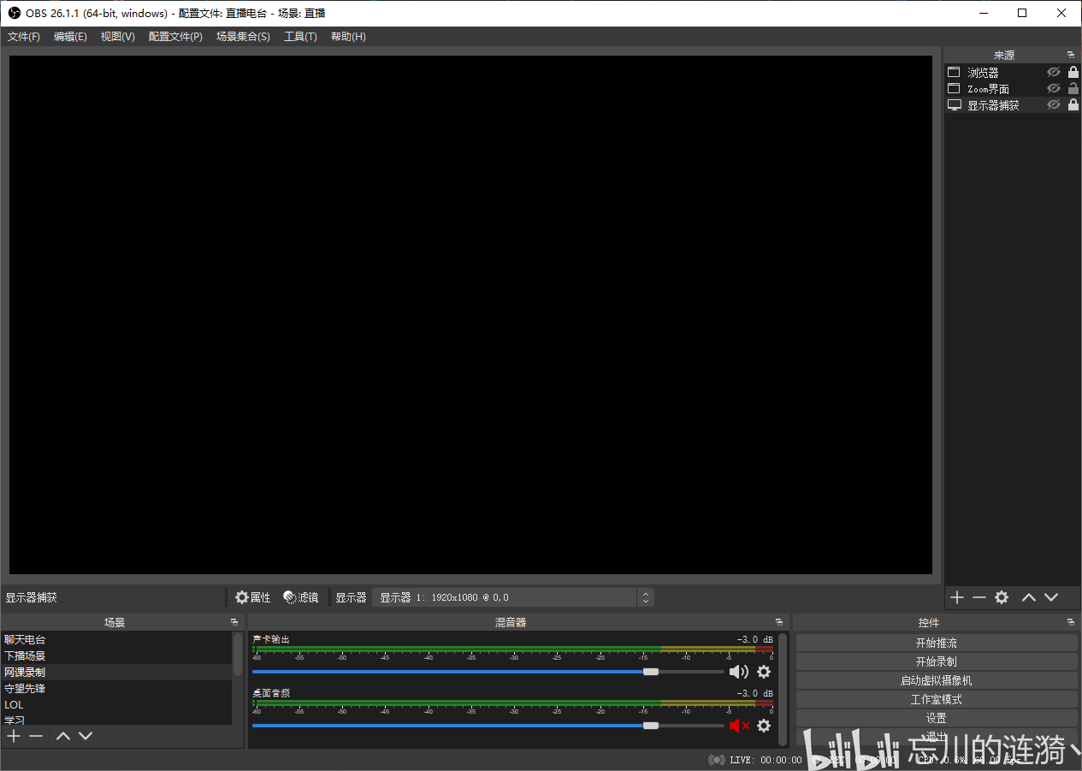
Task: Click the 浏览器 source type icon
Action: tap(955, 73)
